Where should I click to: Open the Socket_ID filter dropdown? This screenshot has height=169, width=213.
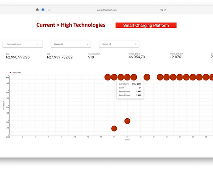coord(119,44)
